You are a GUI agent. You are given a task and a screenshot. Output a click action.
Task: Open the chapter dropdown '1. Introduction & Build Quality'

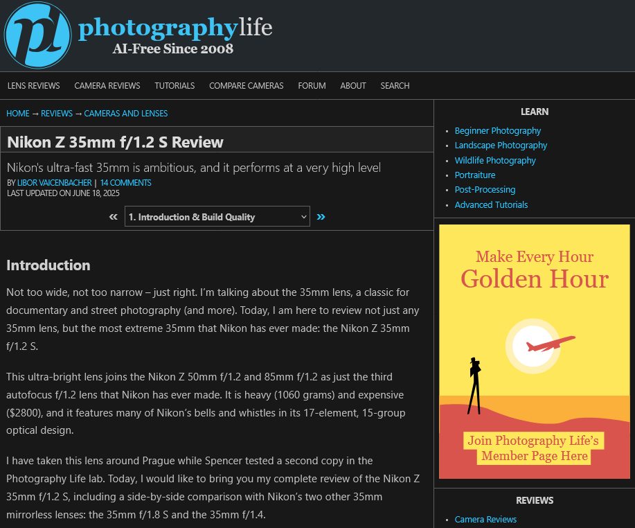(217, 216)
